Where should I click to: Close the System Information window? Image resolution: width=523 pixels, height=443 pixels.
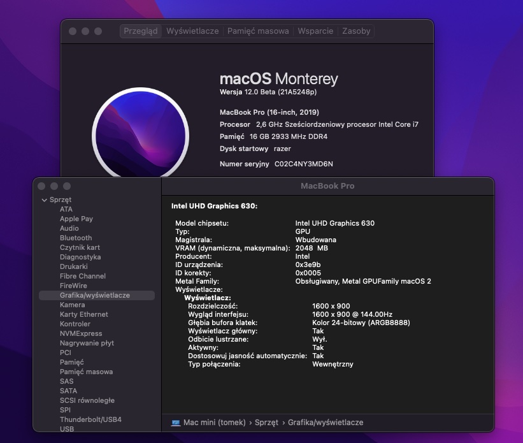click(41, 186)
